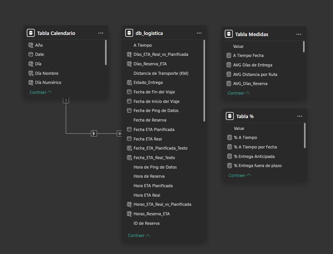Screen dimensions: 333x254
Task: Click the Año calculated column icon
Action: (x=31, y=45)
